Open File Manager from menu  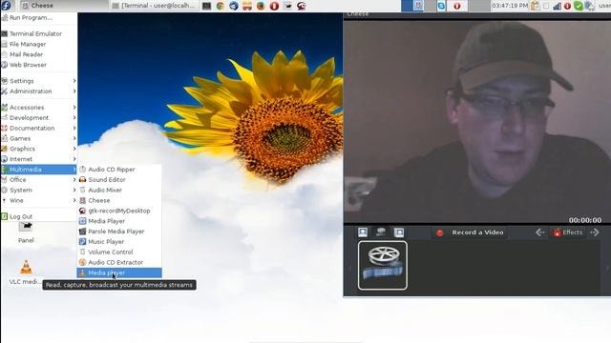(x=39, y=44)
